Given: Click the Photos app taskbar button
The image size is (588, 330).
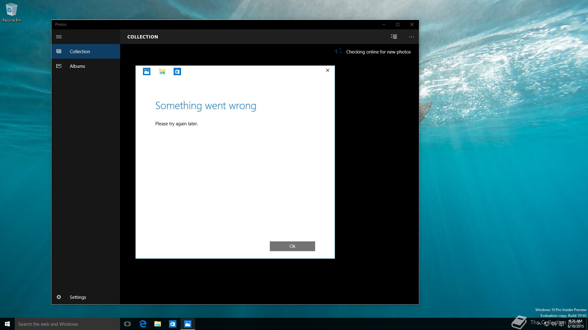Looking at the screenshot, I should tap(188, 324).
